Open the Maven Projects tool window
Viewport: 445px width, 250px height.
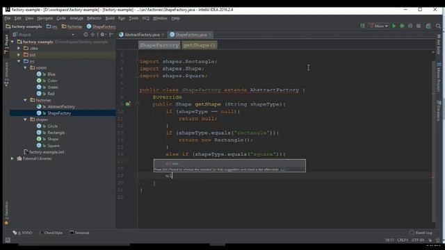click(439, 77)
